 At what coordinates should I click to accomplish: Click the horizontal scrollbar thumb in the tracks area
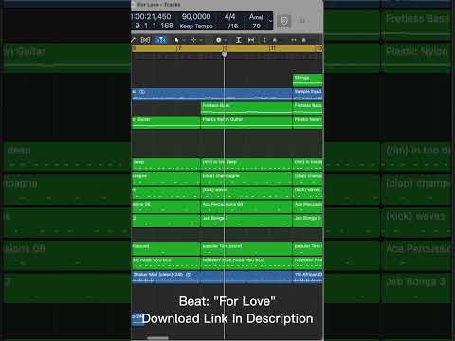(x=157, y=338)
